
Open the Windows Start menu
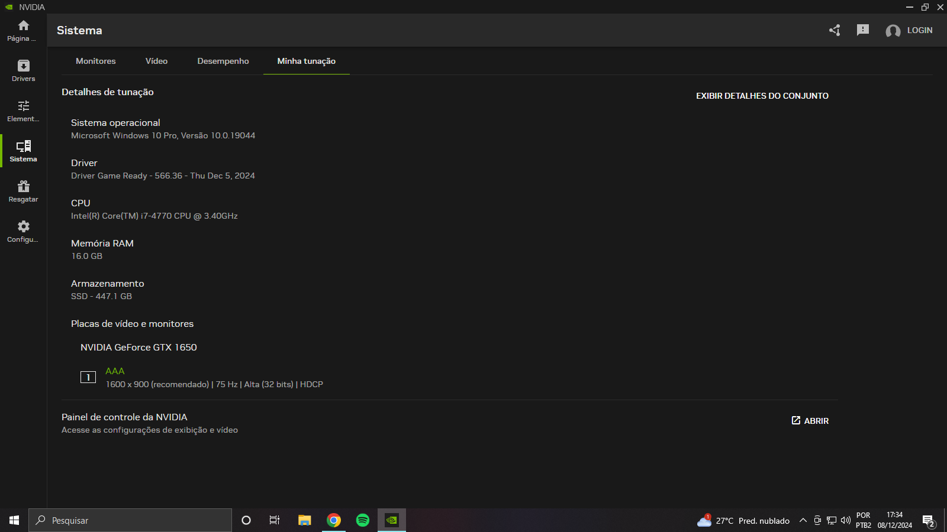[14, 520]
